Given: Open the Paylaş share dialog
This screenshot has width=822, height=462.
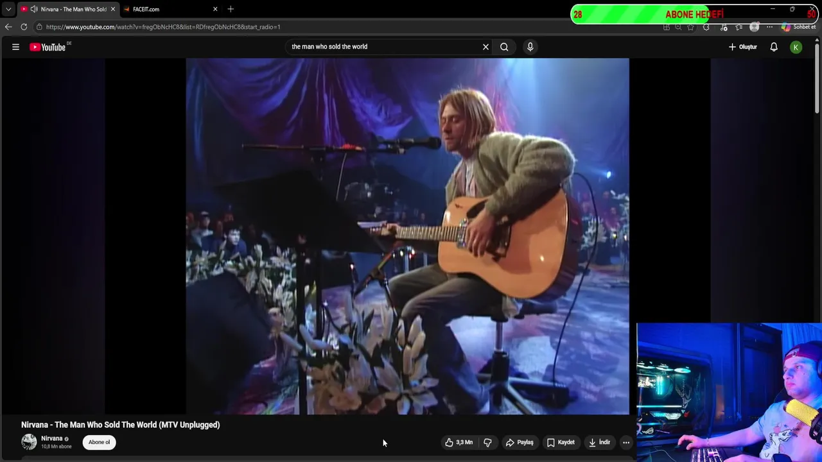Looking at the screenshot, I should click(520, 442).
